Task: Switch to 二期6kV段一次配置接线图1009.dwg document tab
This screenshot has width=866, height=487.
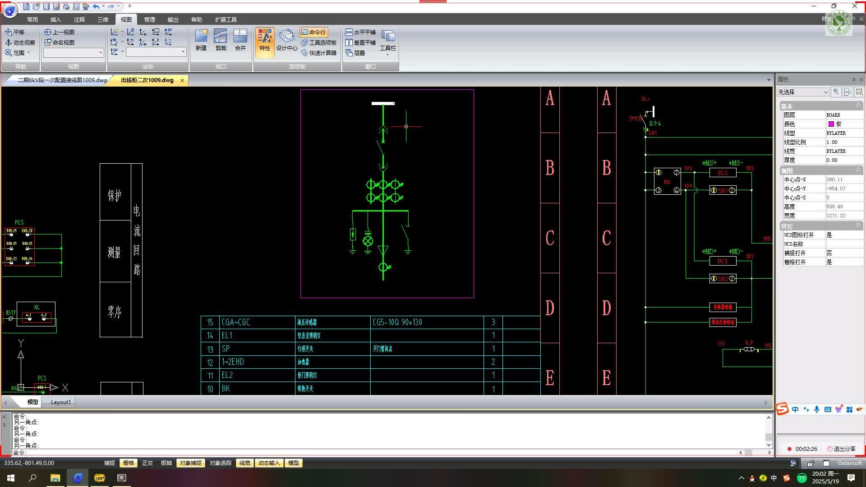Action: point(62,80)
